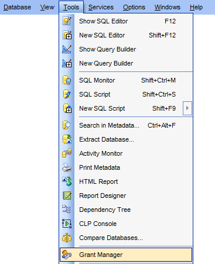Screen dimensions: 215x264
Task: Expand the New SQL Script submenu arrow
Action: 187,108
